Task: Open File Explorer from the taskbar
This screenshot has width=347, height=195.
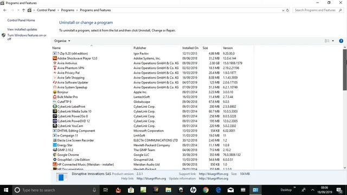Action: click(169, 190)
